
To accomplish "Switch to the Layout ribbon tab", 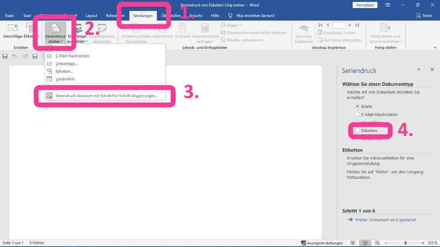I will click(91, 16).
